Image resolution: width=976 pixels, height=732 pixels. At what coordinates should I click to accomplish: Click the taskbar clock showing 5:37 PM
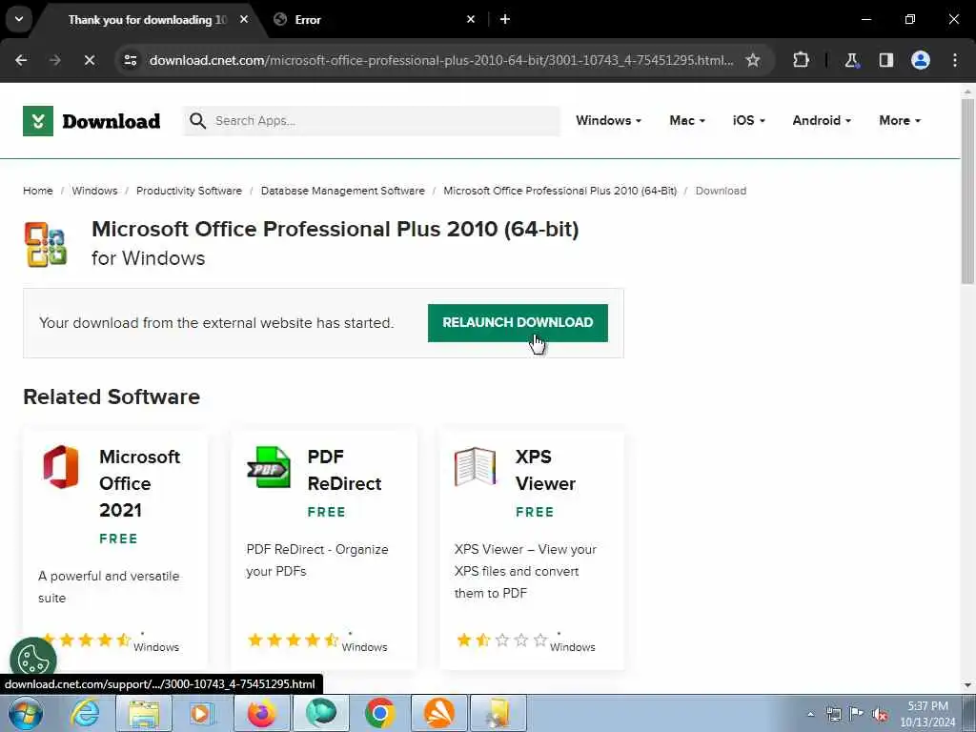click(927, 714)
